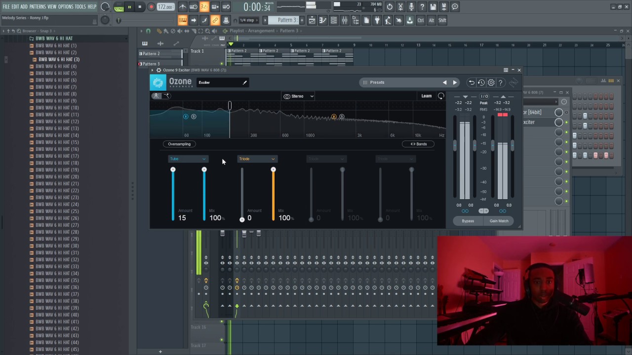This screenshot has width=632, height=355.
Task: Toggle the 3-2-1 countdown before recording icon
Action: click(204, 7)
